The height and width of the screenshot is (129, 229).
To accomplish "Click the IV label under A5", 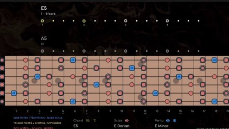I will pyautogui.click(x=42, y=44).
